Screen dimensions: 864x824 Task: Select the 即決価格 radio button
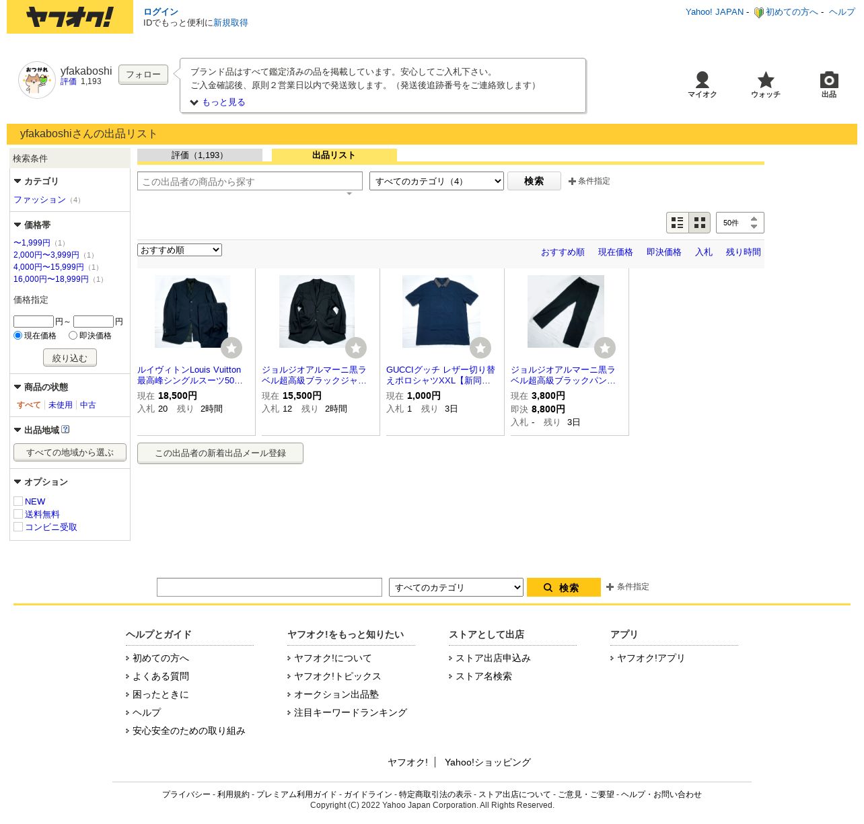click(73, 335)
